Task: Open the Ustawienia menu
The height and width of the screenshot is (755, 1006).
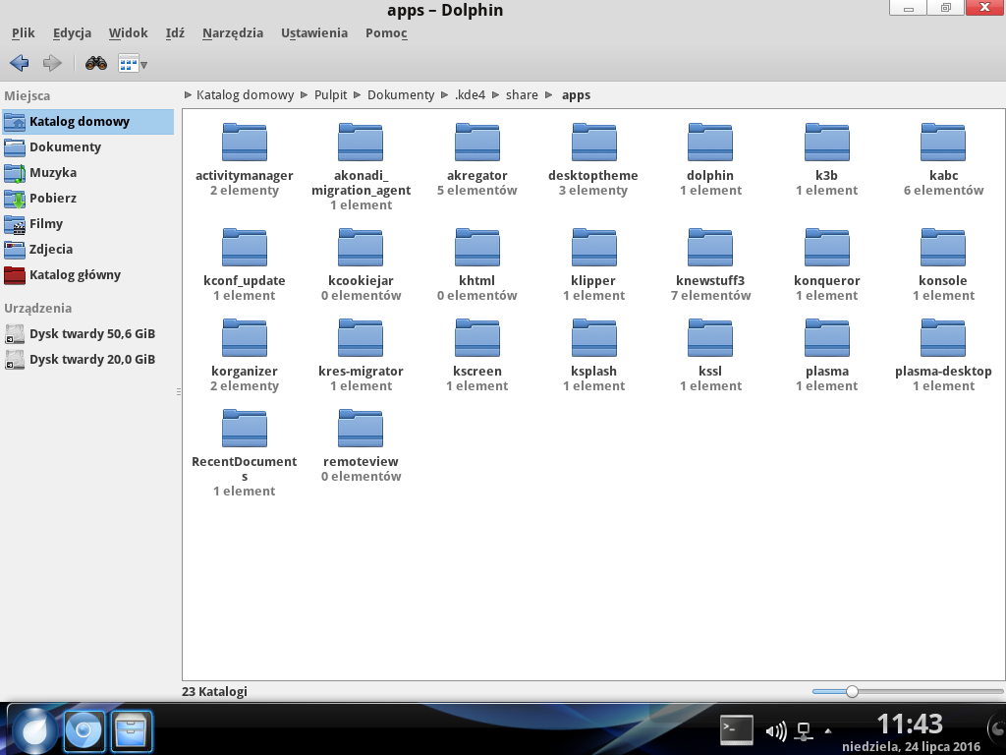Action: point(313,32)
